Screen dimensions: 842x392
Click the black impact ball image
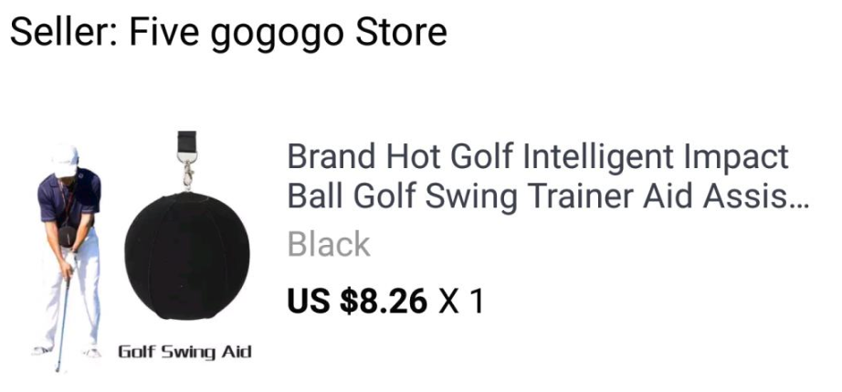(x=187, y=257)
